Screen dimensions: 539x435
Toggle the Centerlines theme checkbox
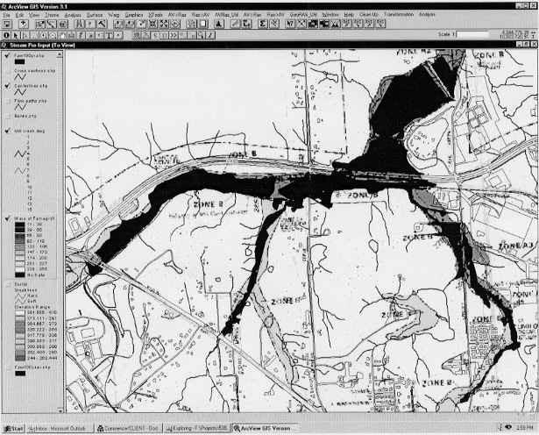pyautogui.click(x=7, y=87)
